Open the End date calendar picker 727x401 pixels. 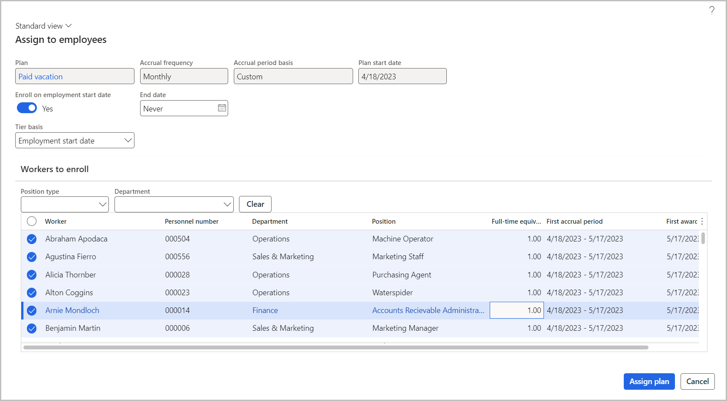pyautogui.click(x=222, y=108)
